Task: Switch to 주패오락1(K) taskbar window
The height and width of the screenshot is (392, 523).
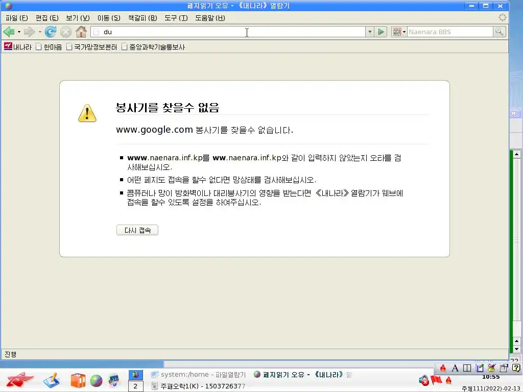Action: coord(198,386)
